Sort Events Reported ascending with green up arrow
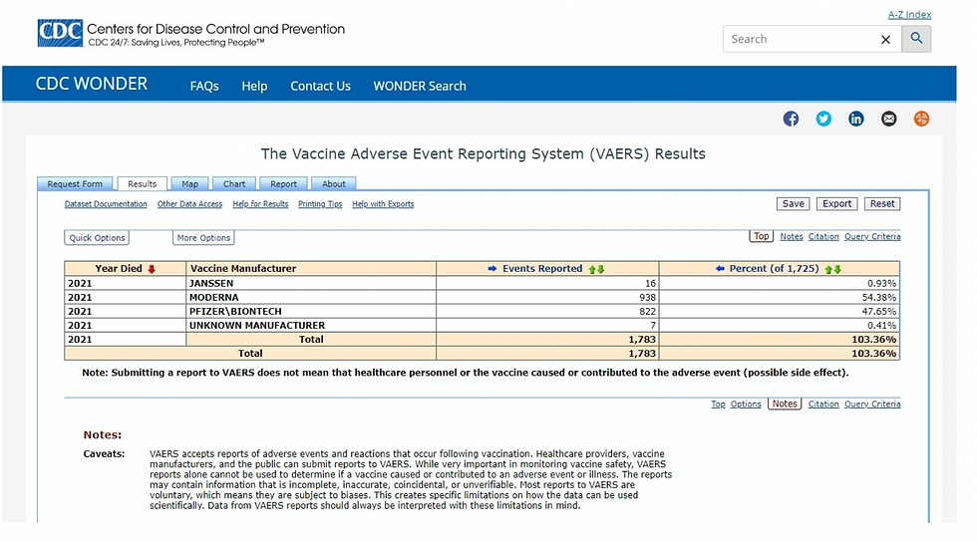Viewport: 977px width, 542px height. tap(592, 269)
